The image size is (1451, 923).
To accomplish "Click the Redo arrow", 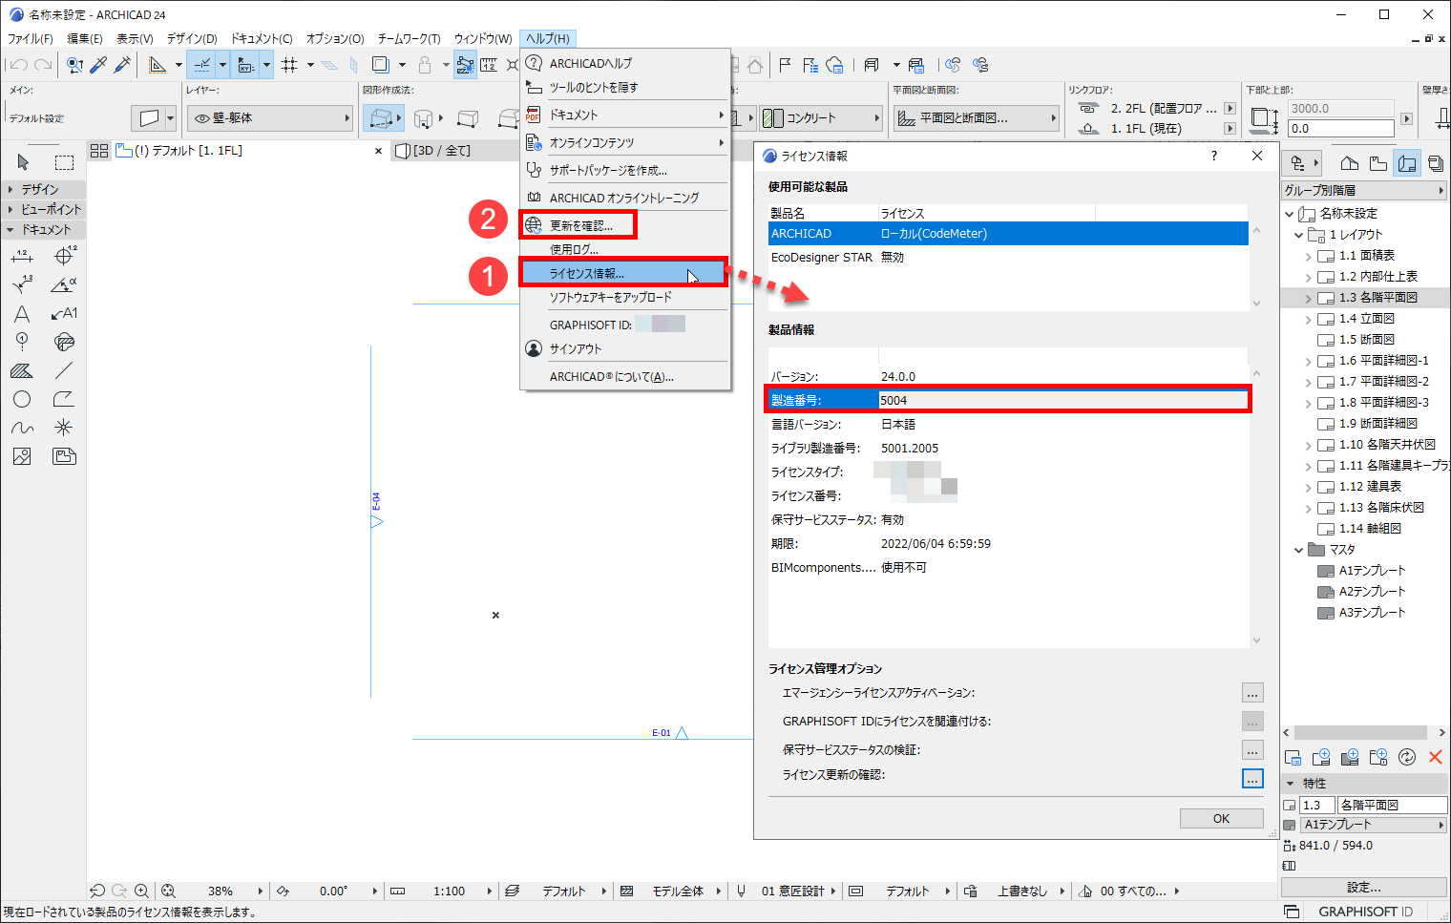I will pos(43,65).
